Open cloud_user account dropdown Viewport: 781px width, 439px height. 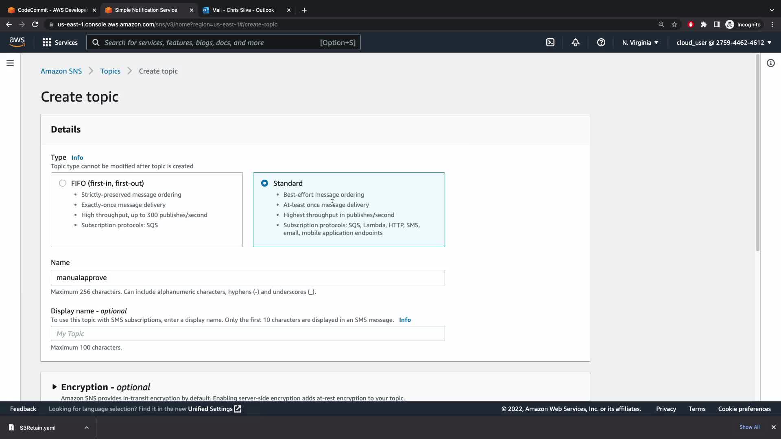point(724,42)
